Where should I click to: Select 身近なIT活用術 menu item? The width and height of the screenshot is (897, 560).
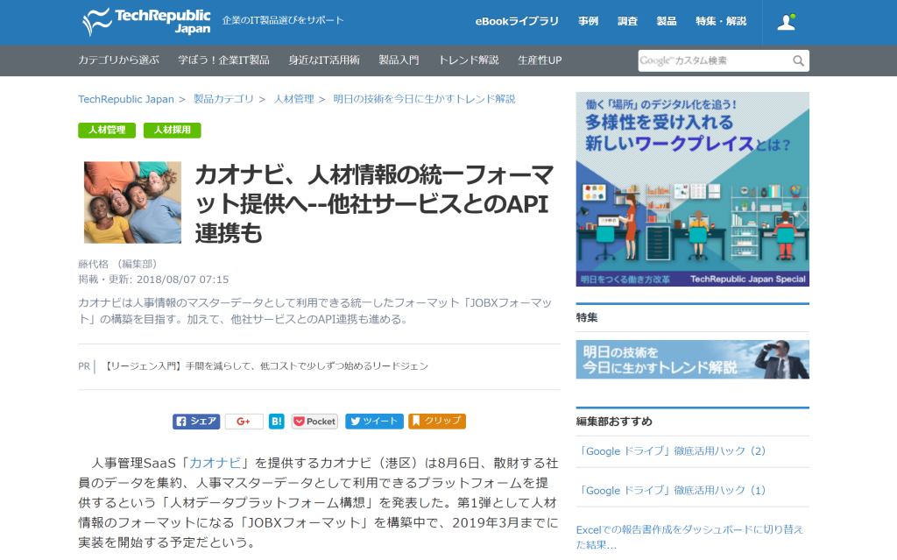point(324,60)
